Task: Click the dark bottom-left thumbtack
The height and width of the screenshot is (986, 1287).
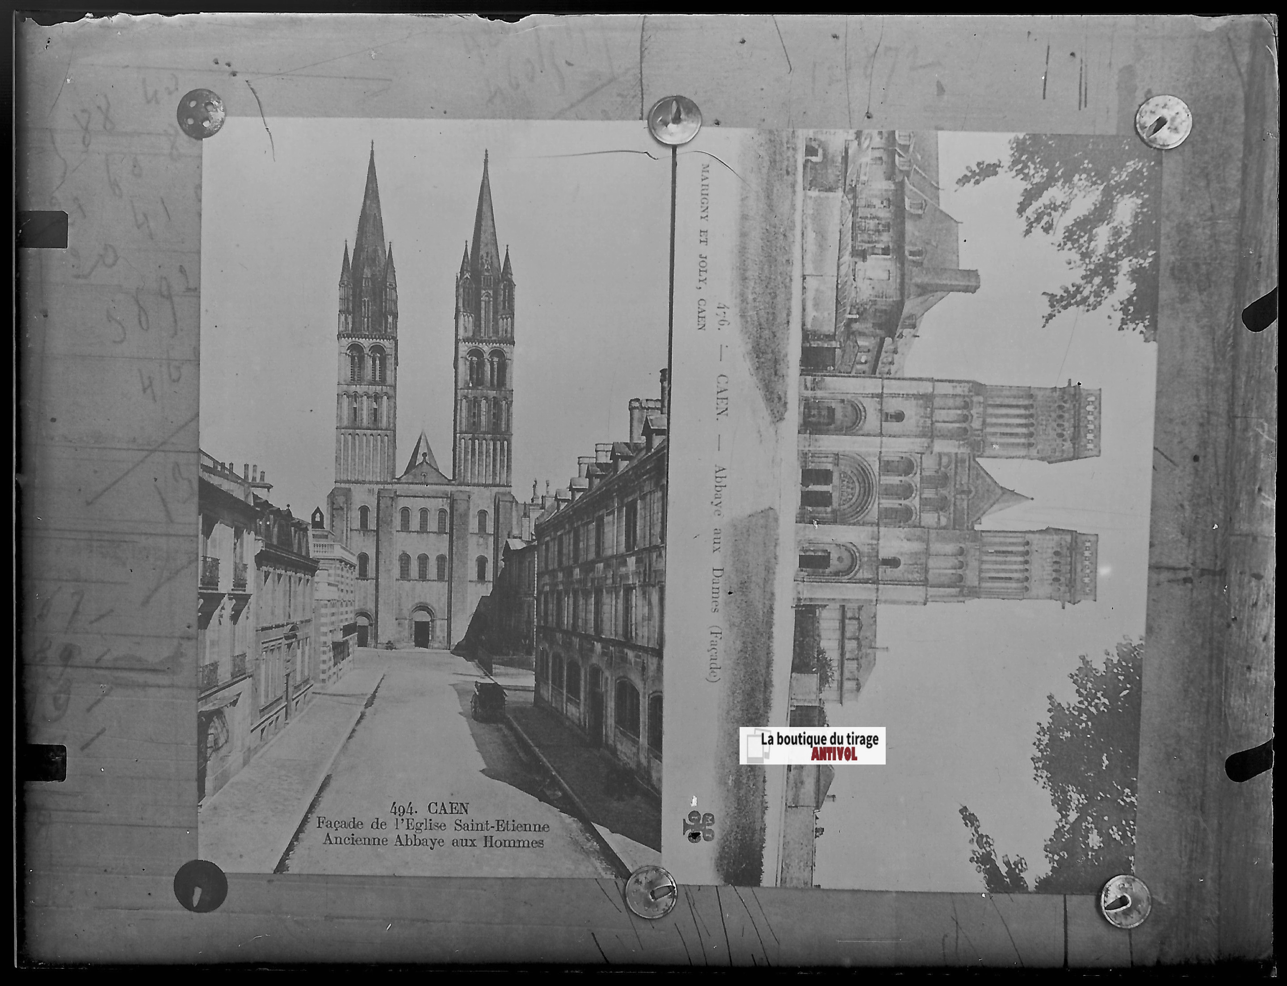Action: coord(200,886)
